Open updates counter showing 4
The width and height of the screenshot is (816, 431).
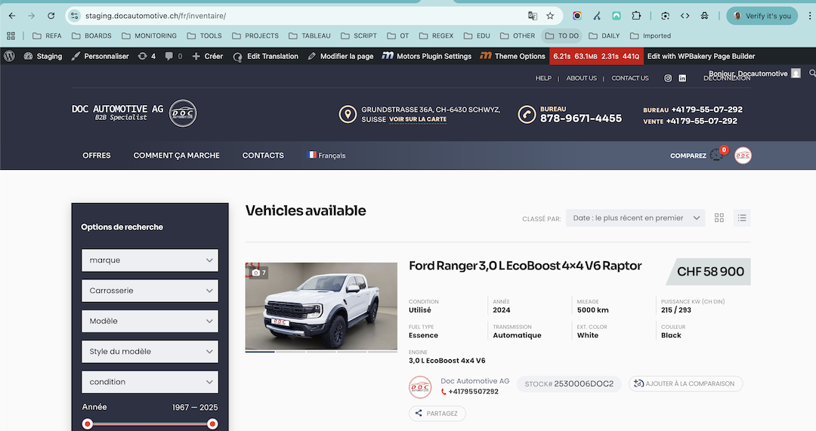(147, 56)
